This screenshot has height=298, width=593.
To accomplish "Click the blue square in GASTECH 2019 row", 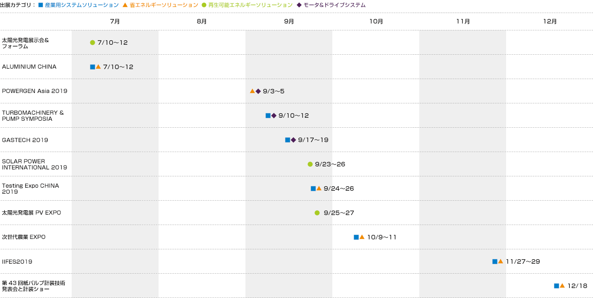I will coord(288,140).
